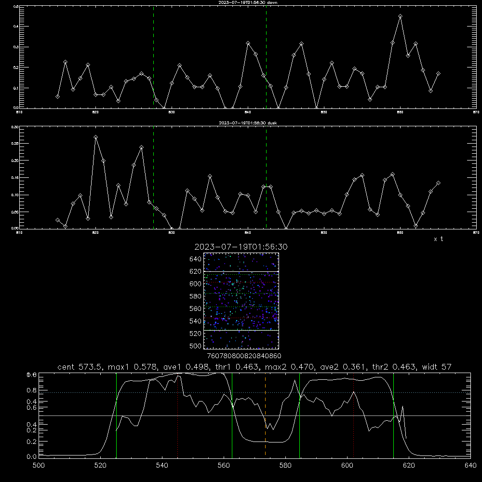Click 'max2 0.470' in the bottom plot title
This screenshot has width=482, height=482.
click(x=290, y=367)
